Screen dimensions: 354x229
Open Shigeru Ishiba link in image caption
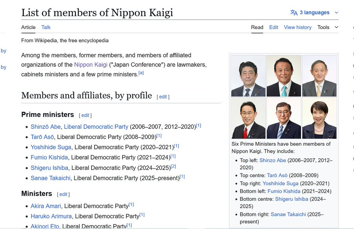pos(291,199)
